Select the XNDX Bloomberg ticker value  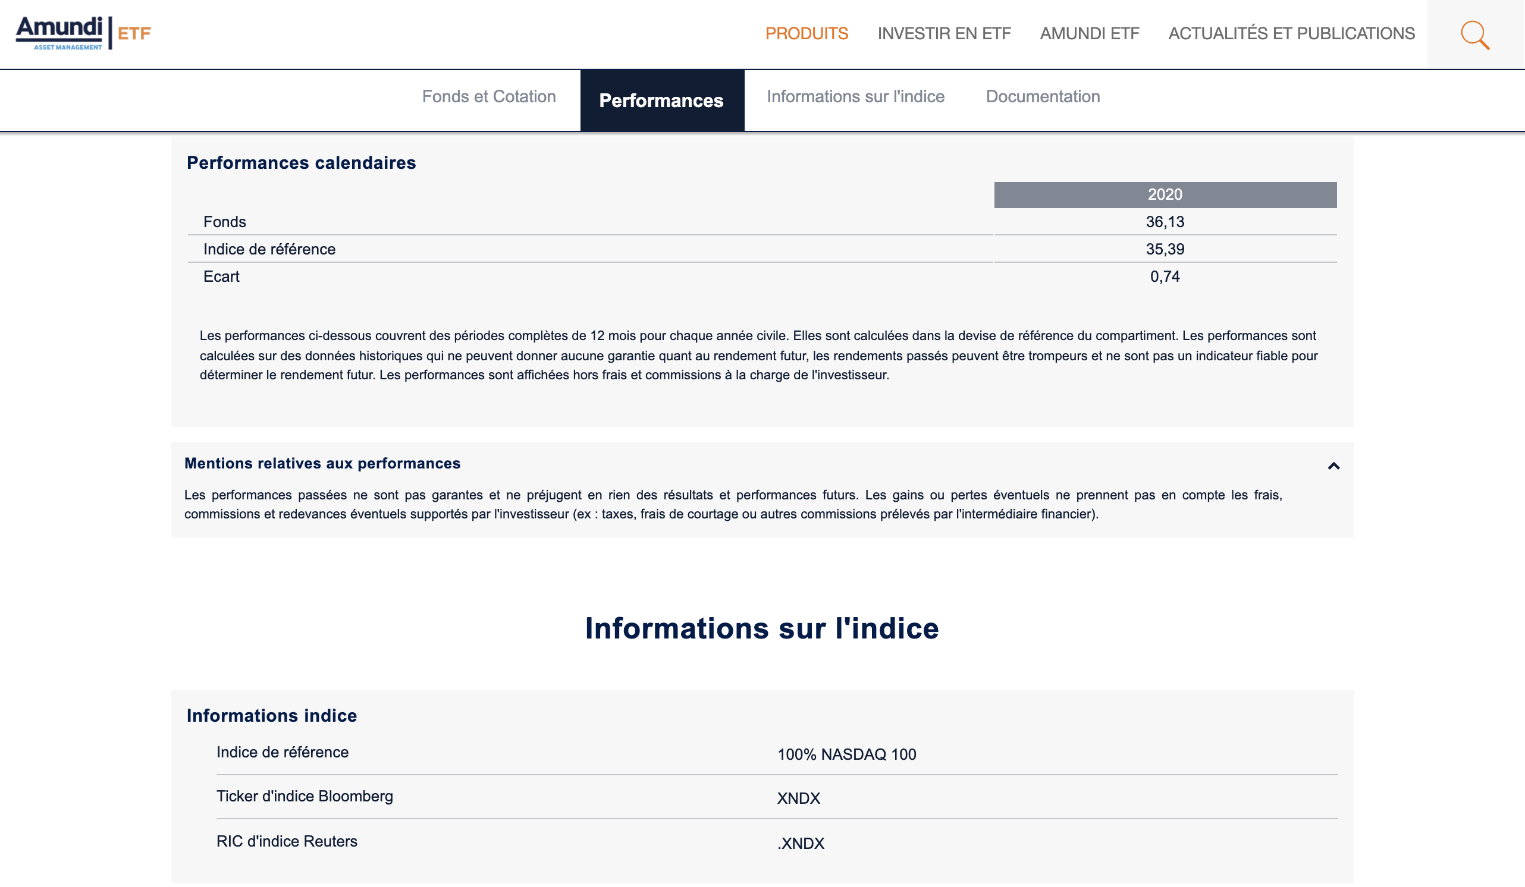(799, 798)
